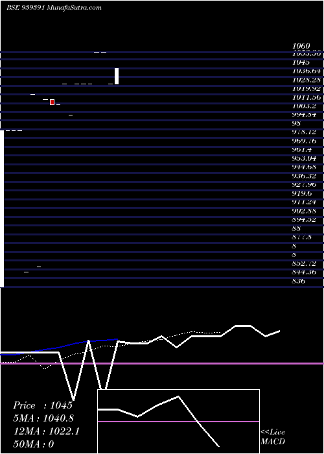The width and height of the screenshot is (324, 454).
Task: Click the '877.8' price axis label
Action: [302, 237]
